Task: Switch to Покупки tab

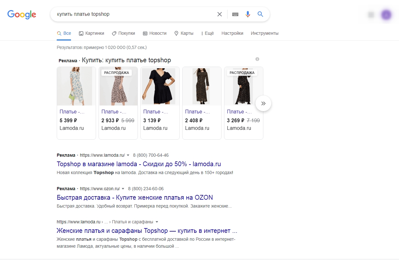Action: [123, 33]
